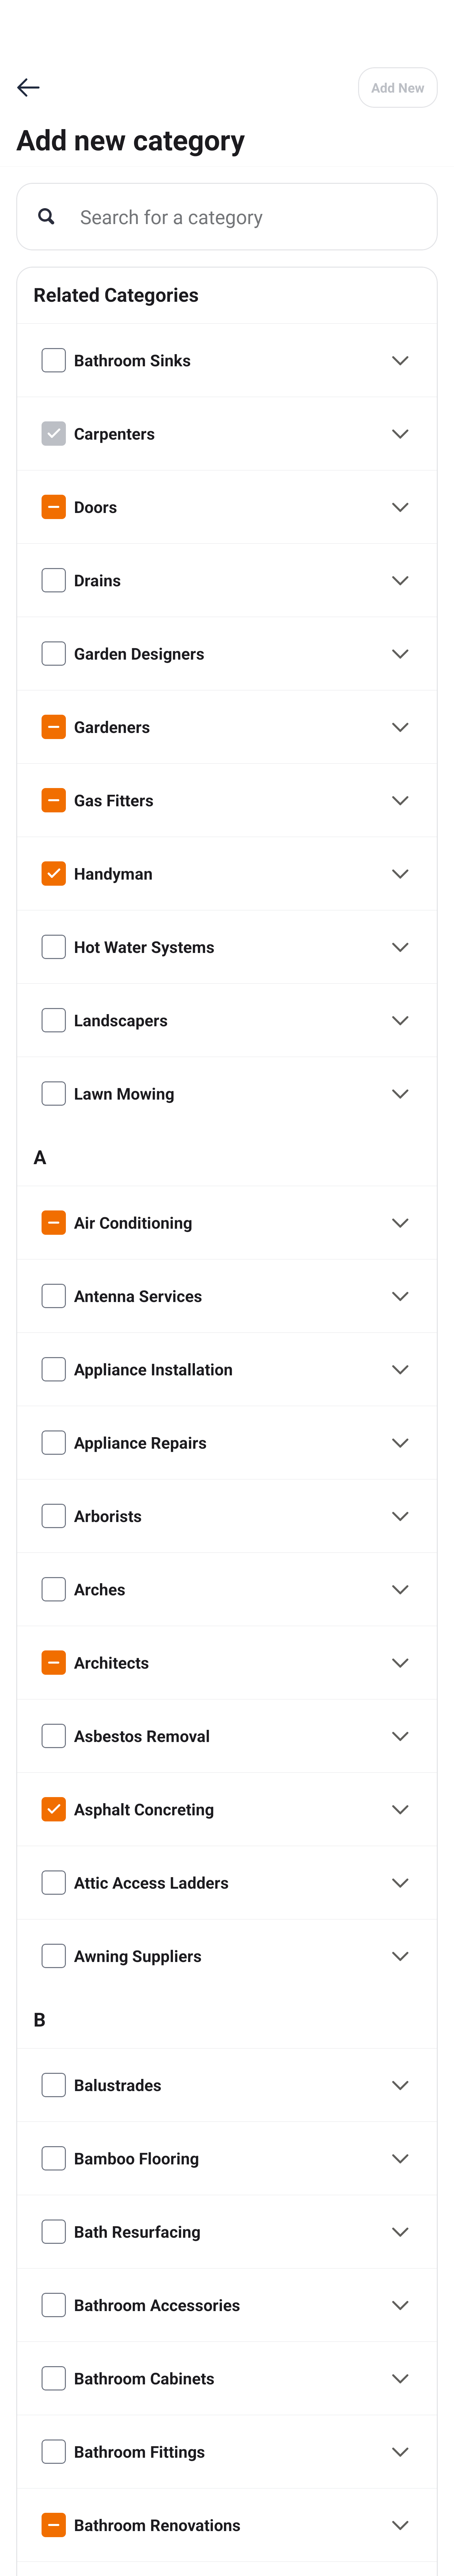
Task: Toggle the Air Conditioning checkbox
Action: [x=53, y=1222]
